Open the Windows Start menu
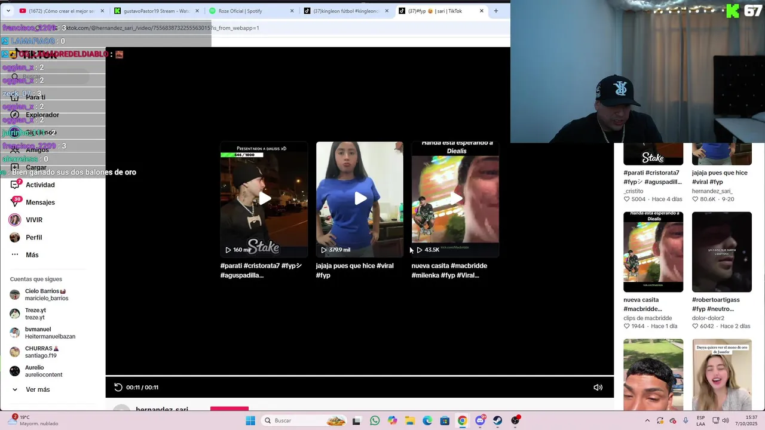 250,420
